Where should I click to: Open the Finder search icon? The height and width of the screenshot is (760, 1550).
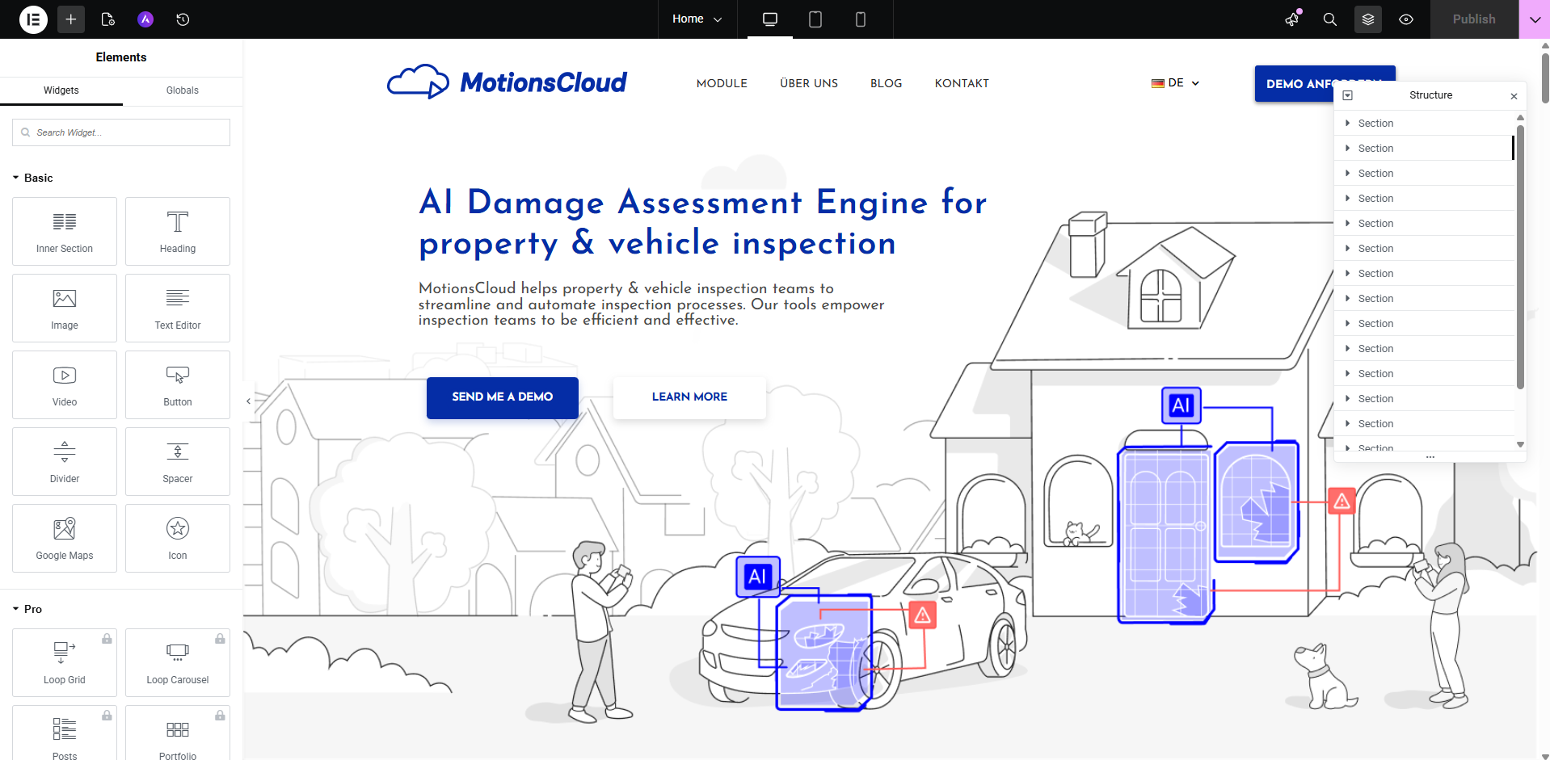(1329, 19)
